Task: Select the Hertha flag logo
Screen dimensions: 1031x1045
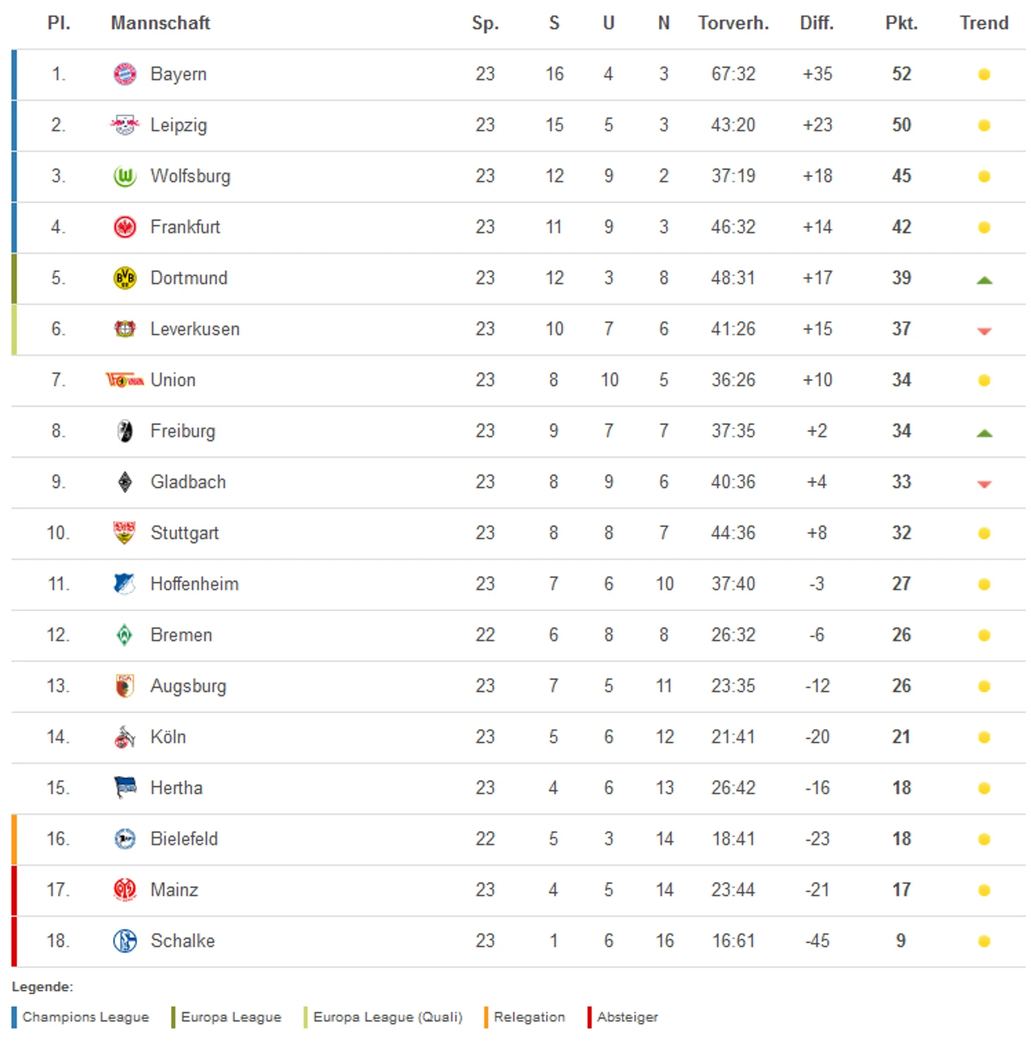Action: 125,787
